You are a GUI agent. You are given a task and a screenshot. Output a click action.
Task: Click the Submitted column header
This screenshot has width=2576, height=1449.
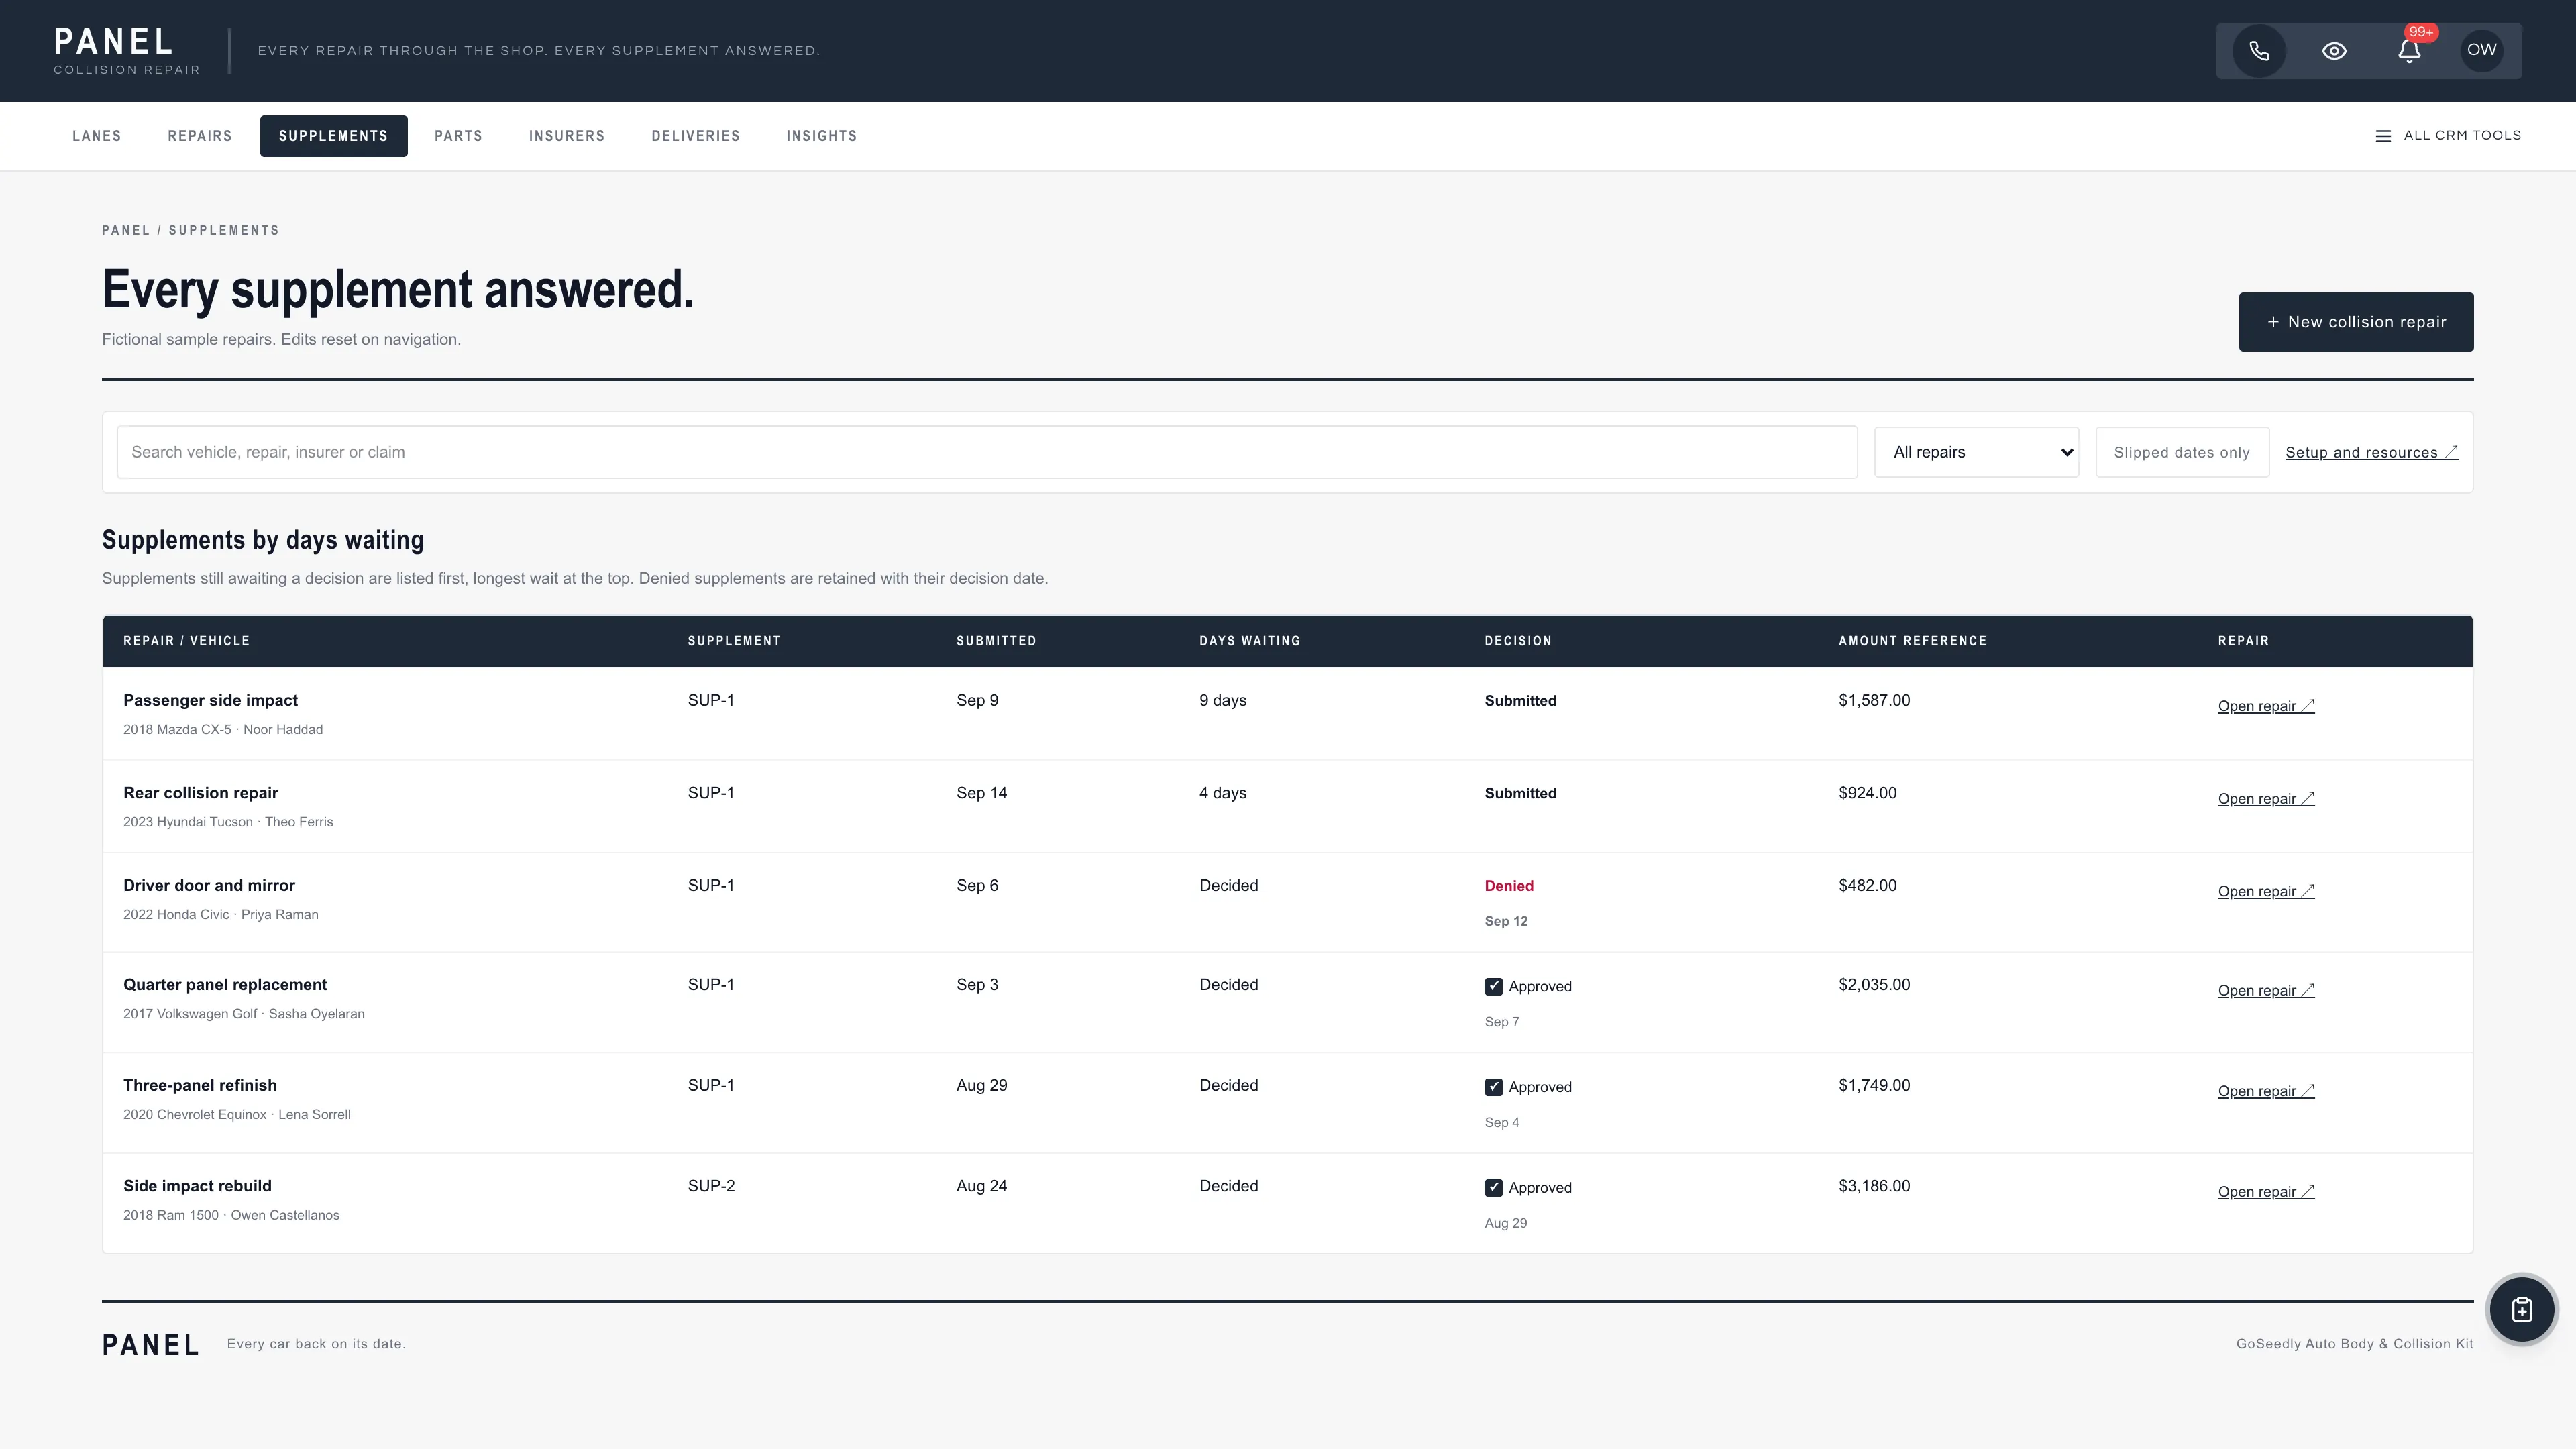pyautogui.click(x=996, y=641)
